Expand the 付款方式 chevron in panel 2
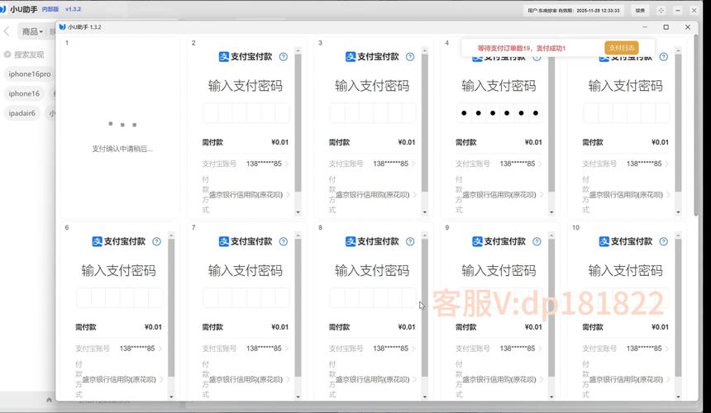The image size is (711, 413). 288,195
